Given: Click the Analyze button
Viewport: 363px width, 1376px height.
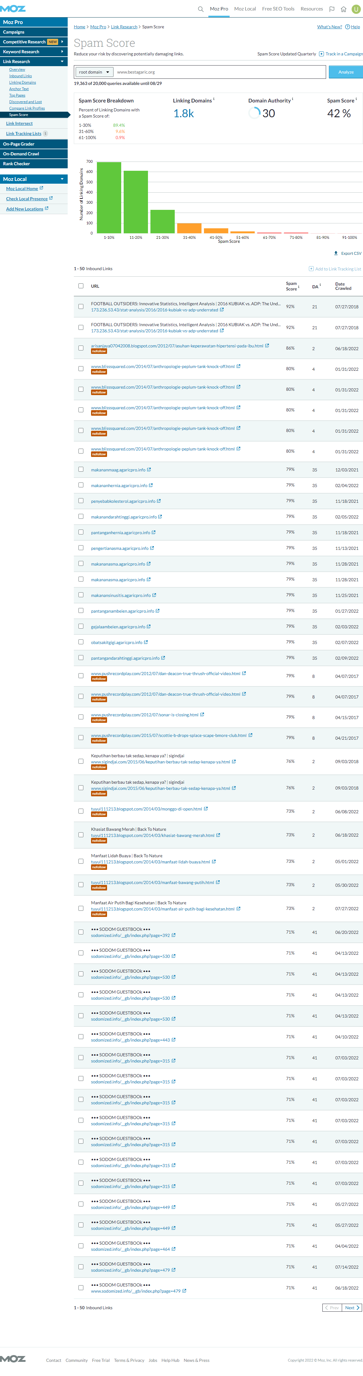Looking at the screenshot, I should click(x=346, y=72).
